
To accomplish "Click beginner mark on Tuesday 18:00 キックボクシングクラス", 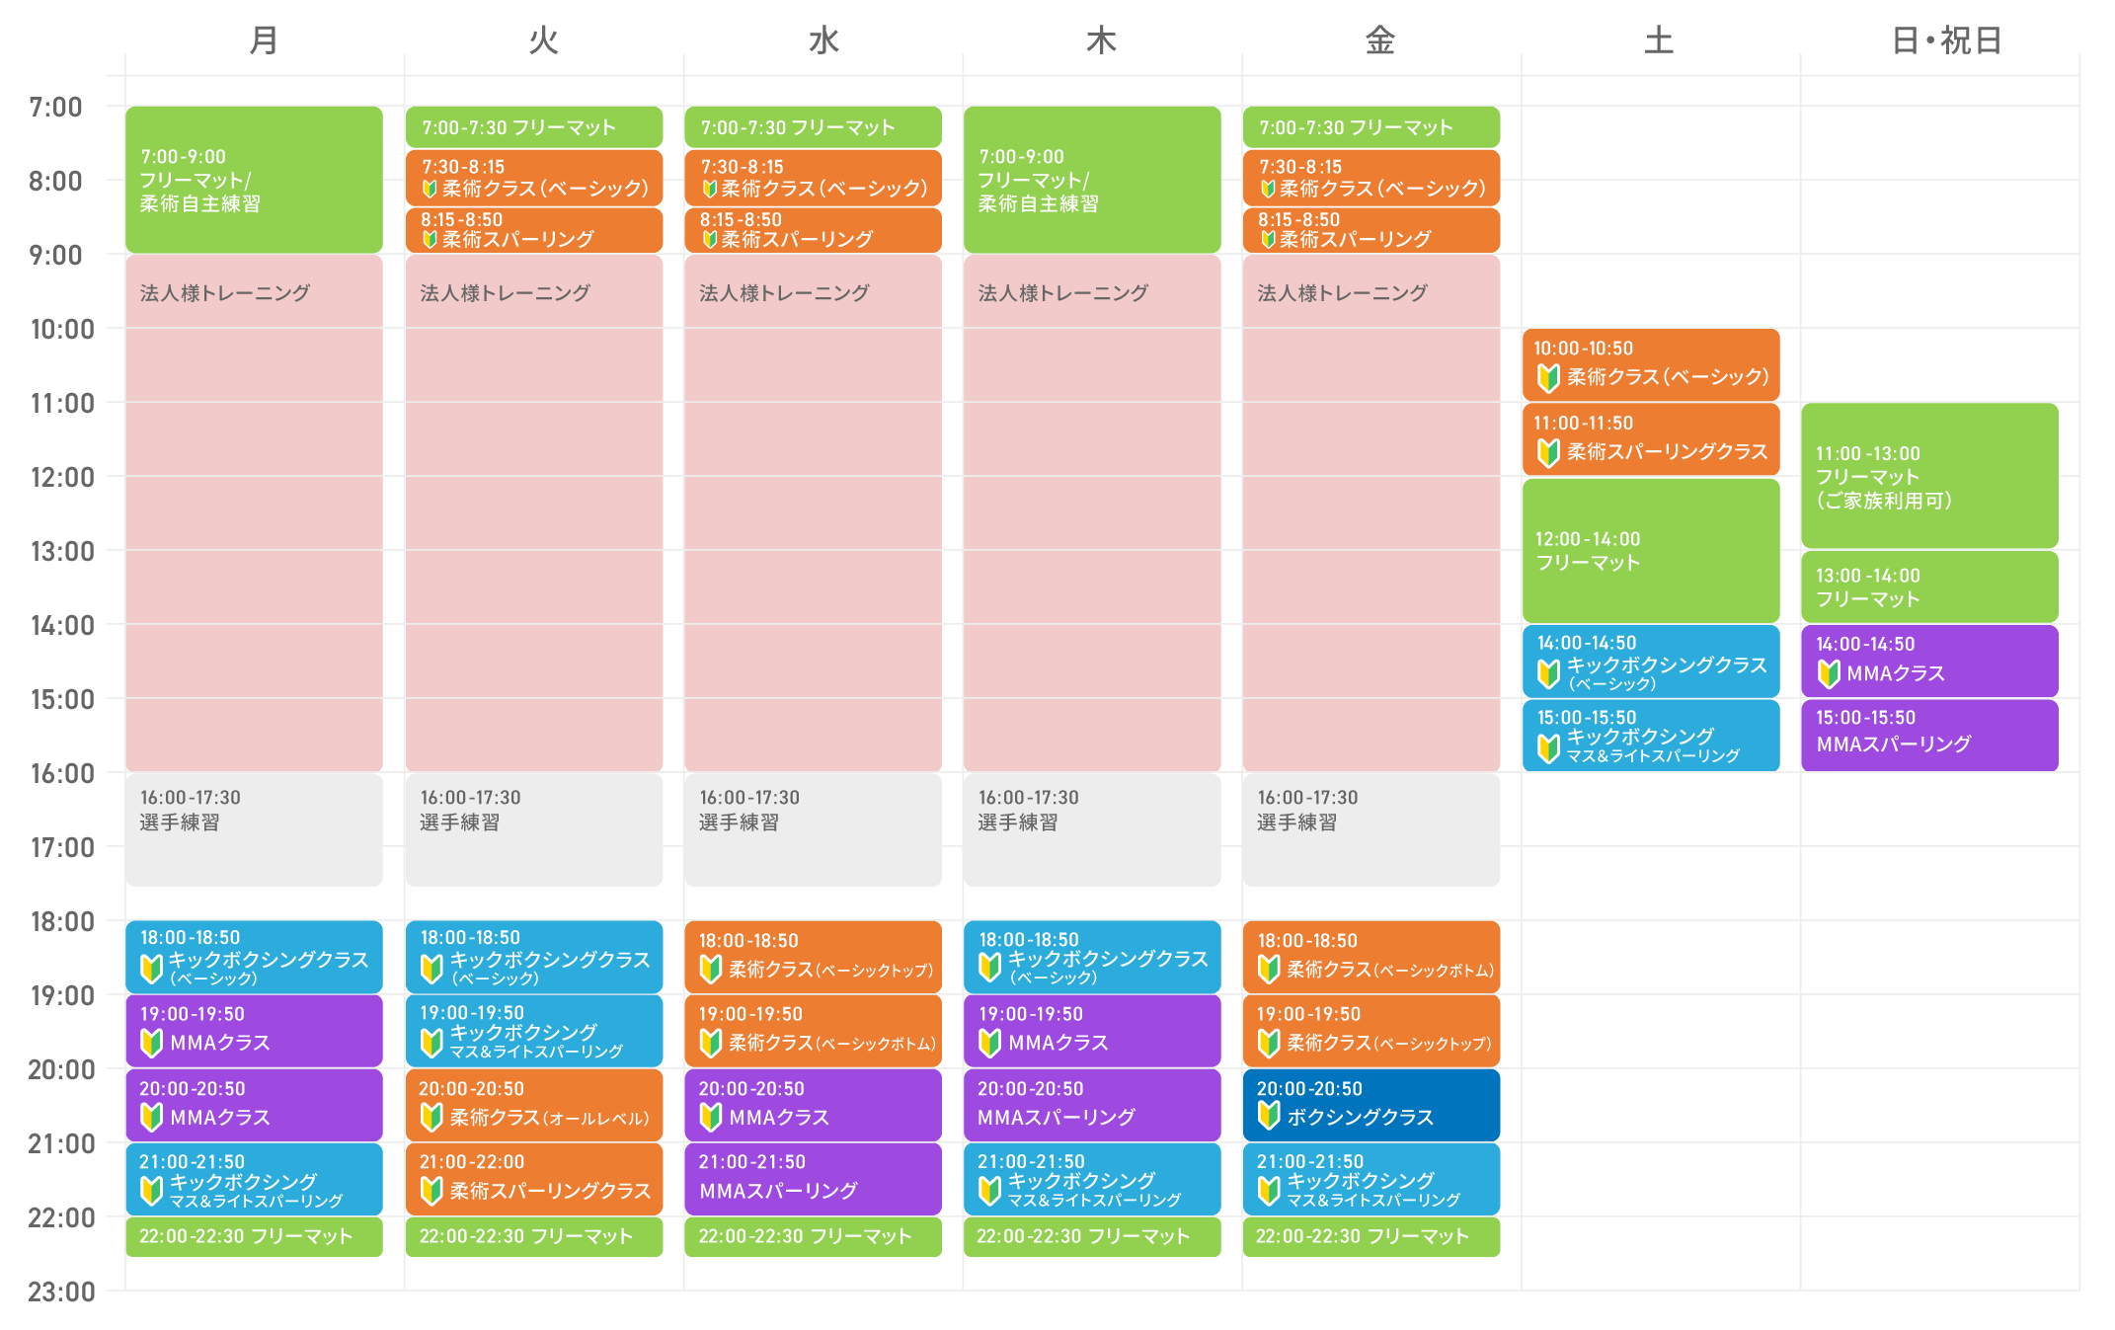I will pos(431,969).
